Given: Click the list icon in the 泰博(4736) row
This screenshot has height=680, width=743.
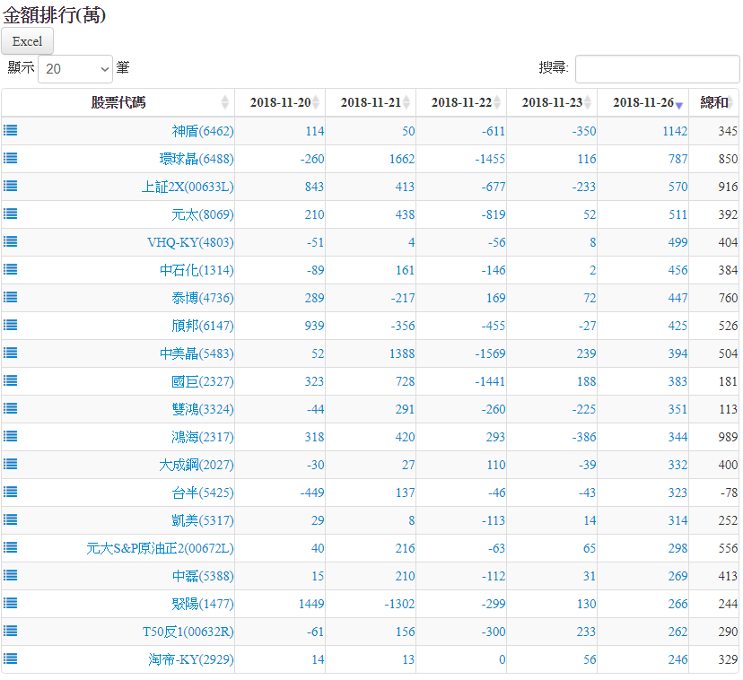Looking at the screenshot, I should pos(10,297).
